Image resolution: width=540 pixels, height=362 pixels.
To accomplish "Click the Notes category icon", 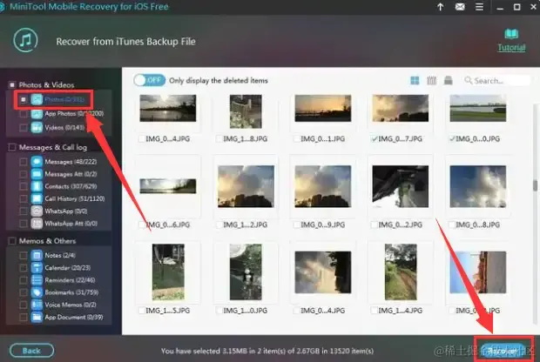I will [37, 255].
